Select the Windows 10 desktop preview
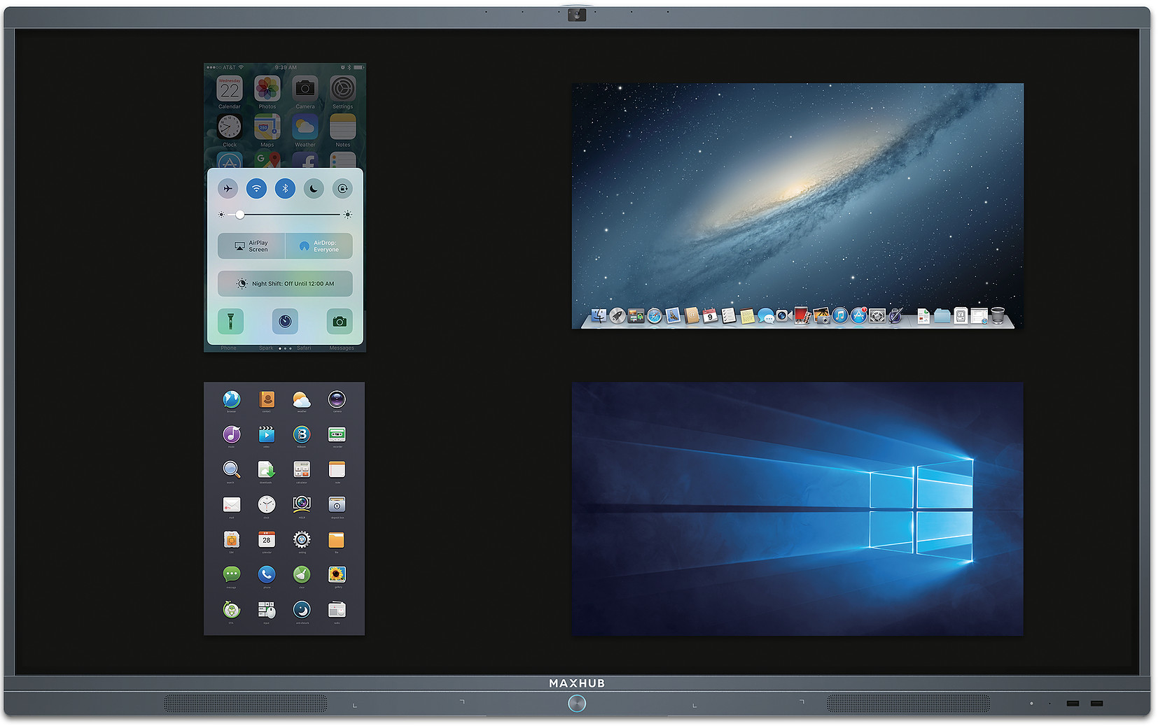This screenshot has height=726, width=1158. 797,508
